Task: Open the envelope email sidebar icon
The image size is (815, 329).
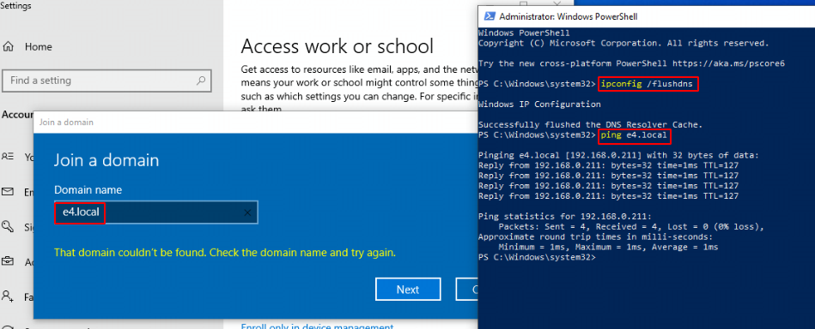Action: click(8, 191)
